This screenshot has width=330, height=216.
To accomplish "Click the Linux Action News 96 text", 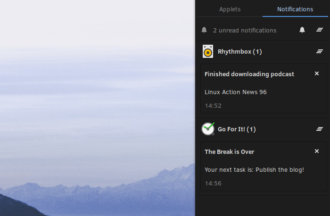I will pos(236,92).
